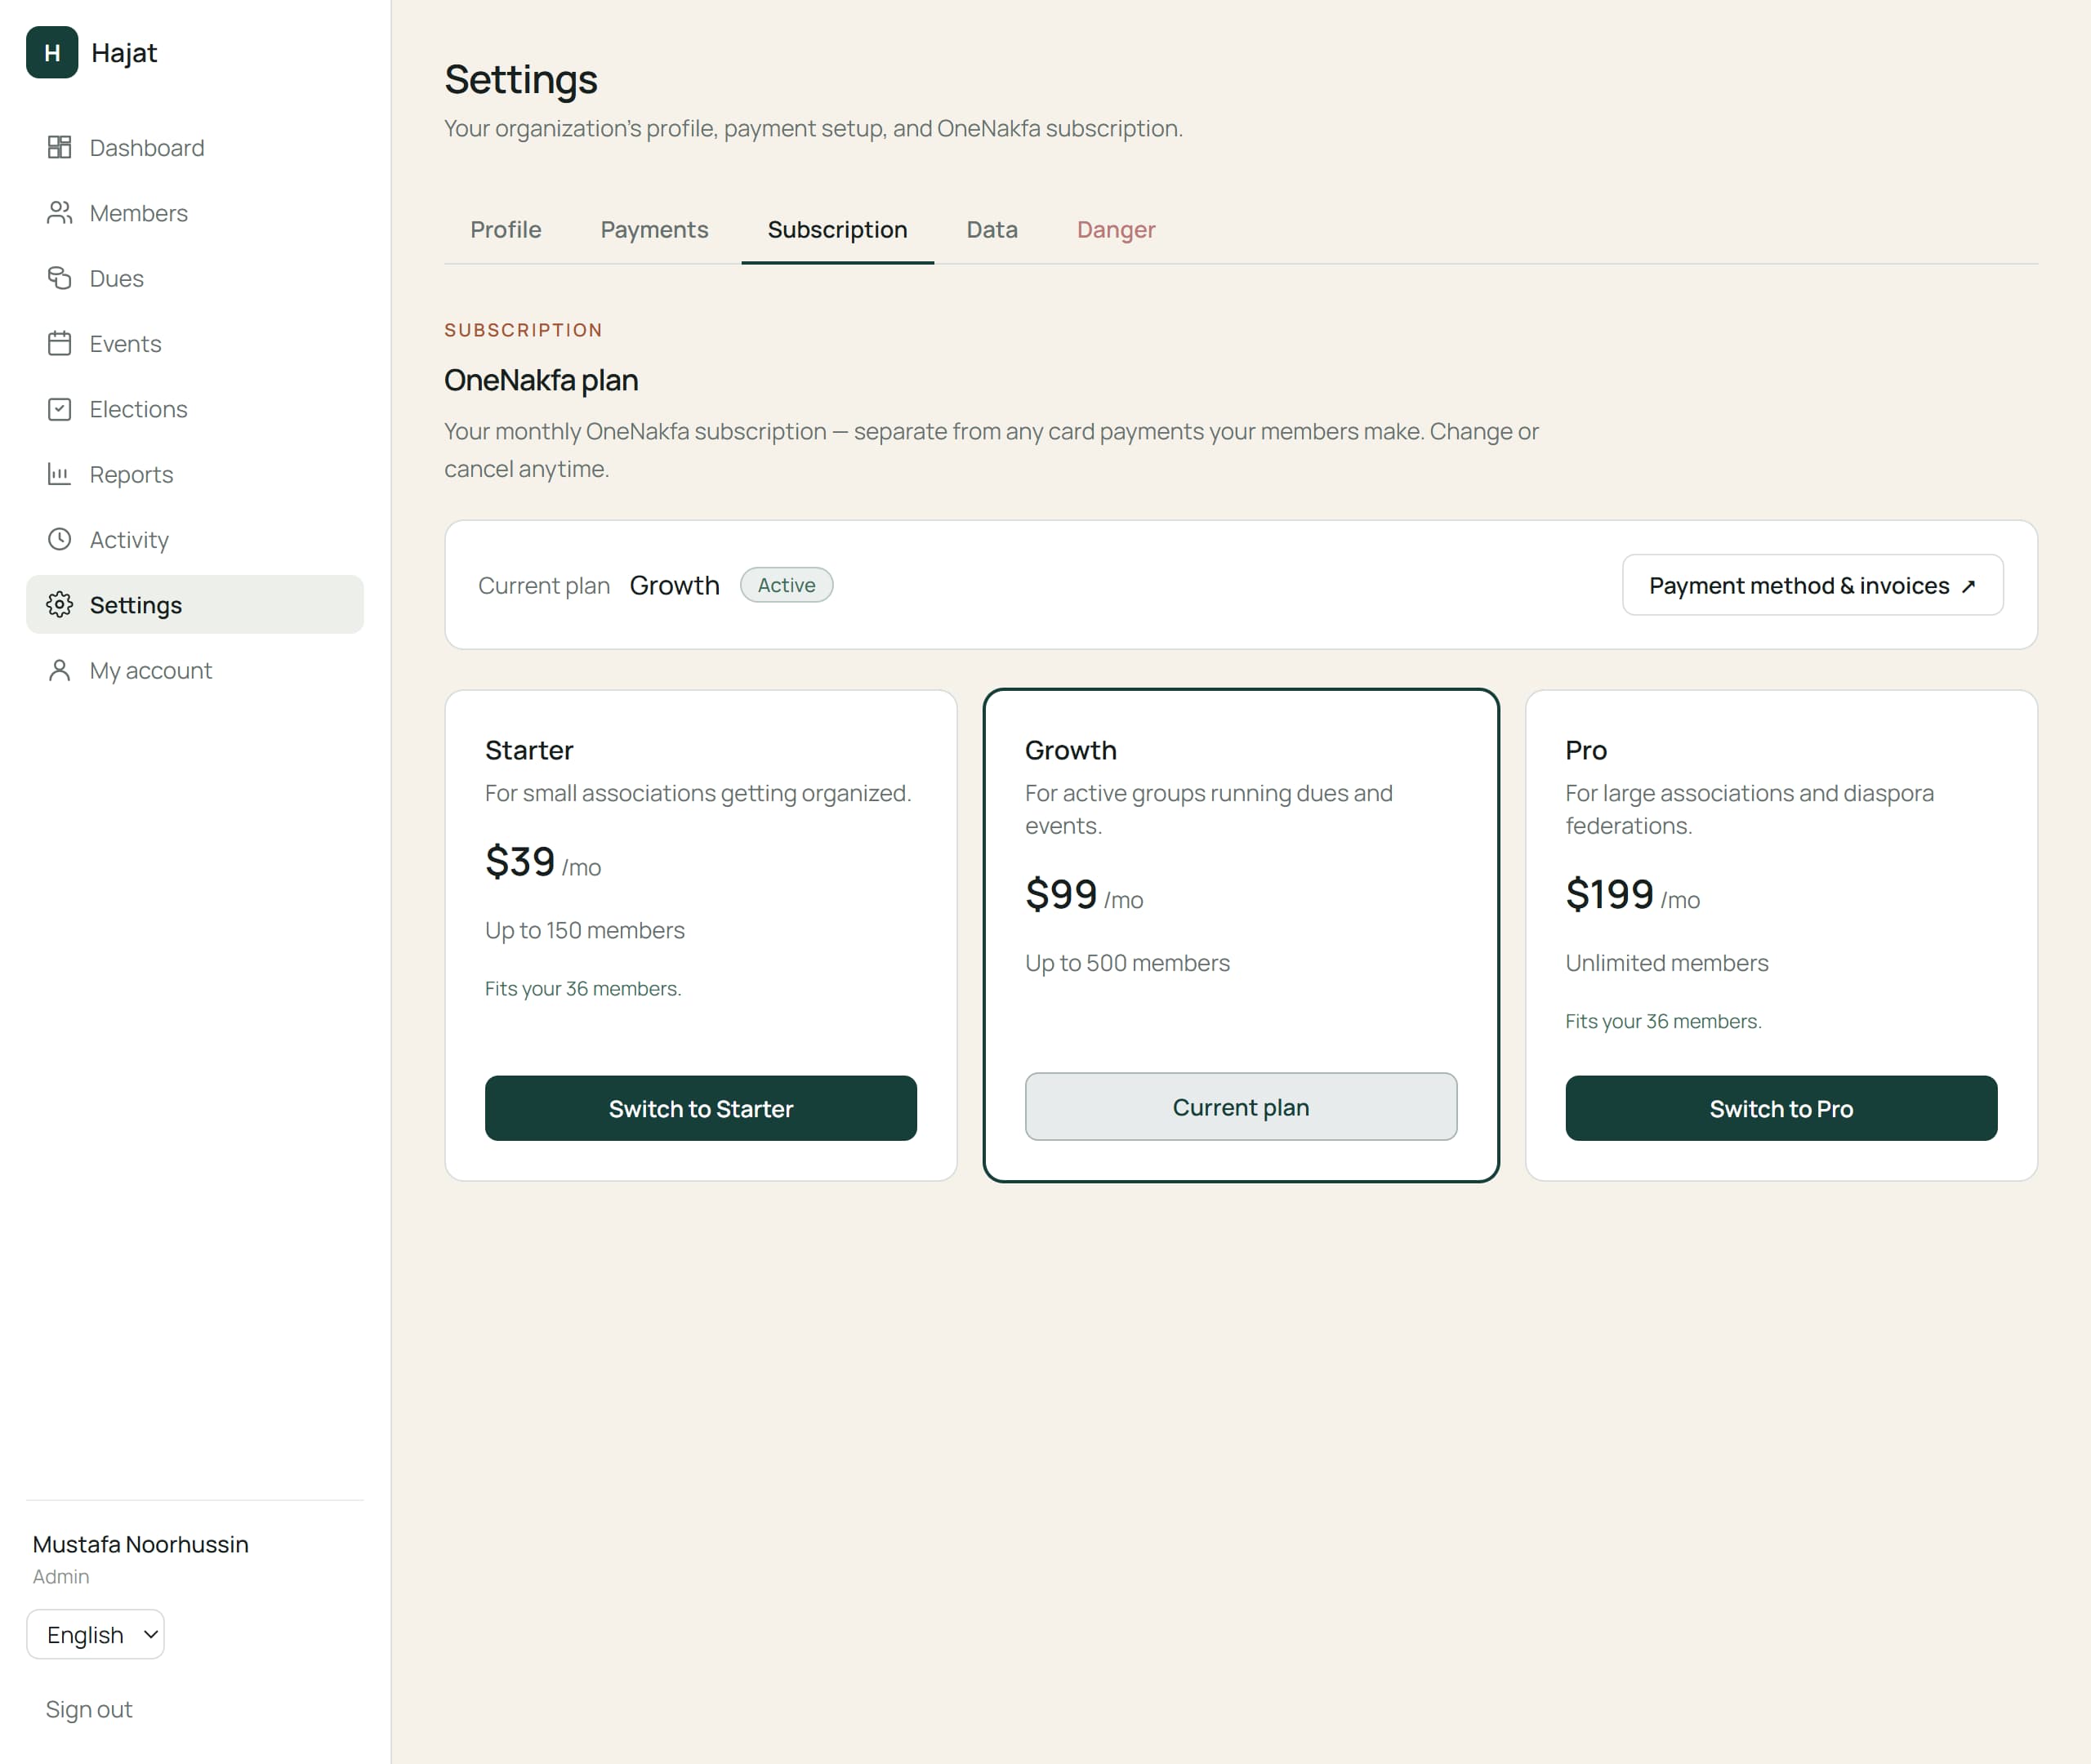Click the 'Current plan' label in summary card
This screenshot has height=1764, width=2091.
pos(544,586)
